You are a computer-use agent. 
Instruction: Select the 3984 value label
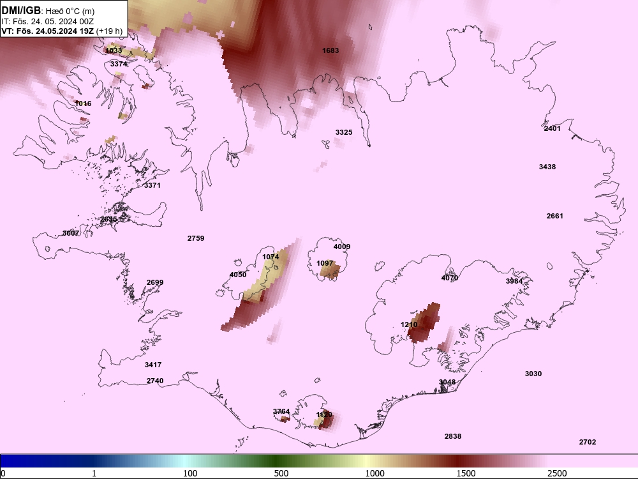[x=514, y=281]
